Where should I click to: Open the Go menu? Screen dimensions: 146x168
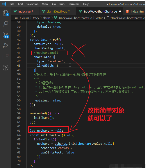(54, 4)
